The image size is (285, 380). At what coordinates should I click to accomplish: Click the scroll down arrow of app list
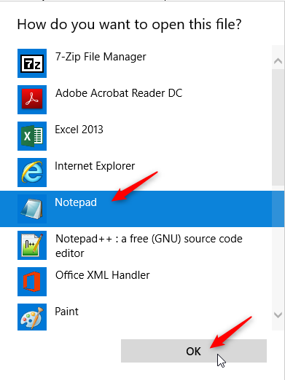coord(278,315)
